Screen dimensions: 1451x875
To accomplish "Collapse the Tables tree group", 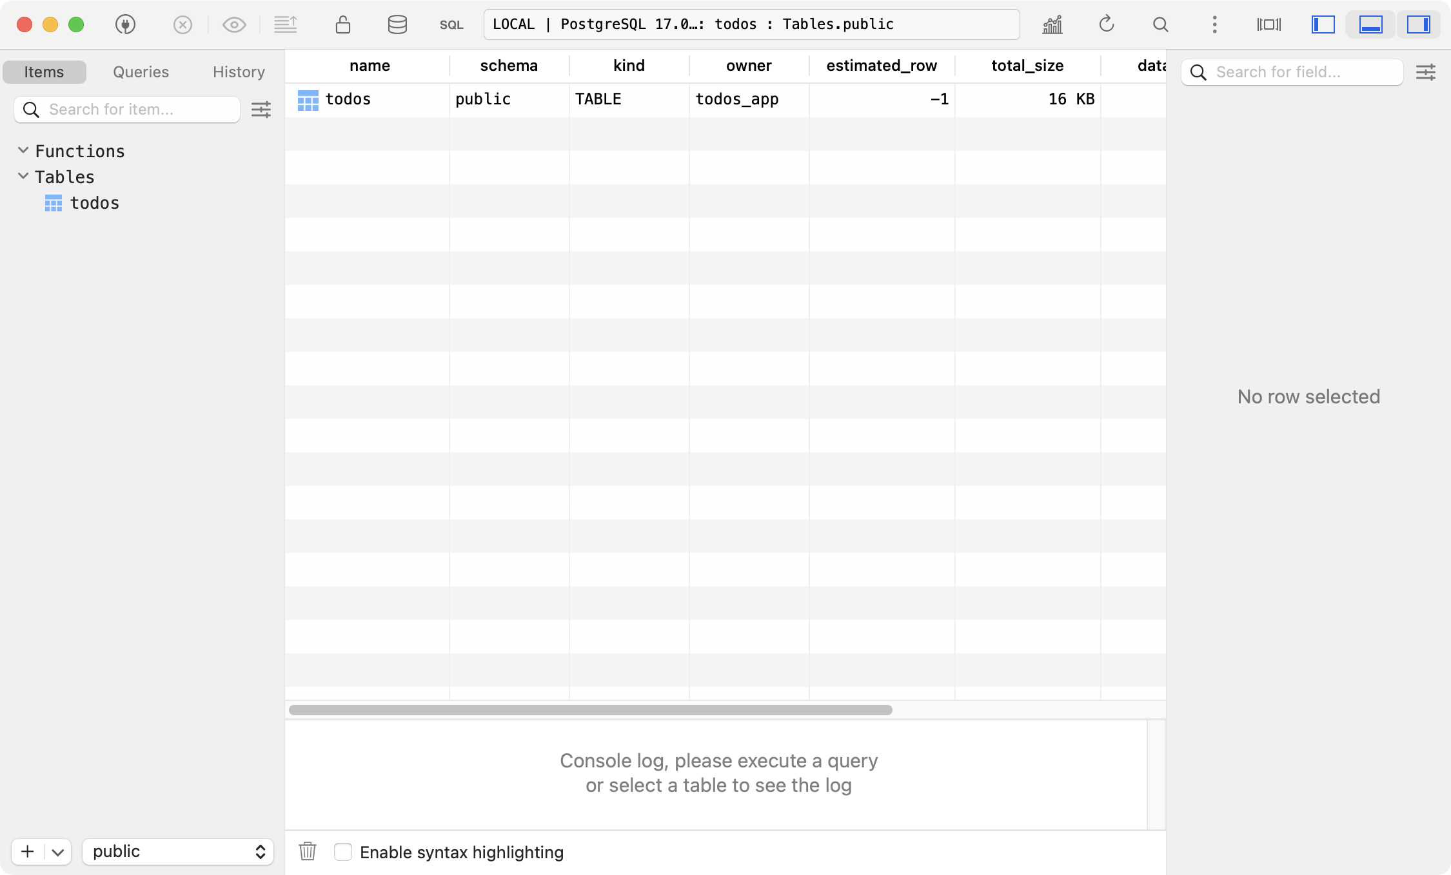I will 23,176.
